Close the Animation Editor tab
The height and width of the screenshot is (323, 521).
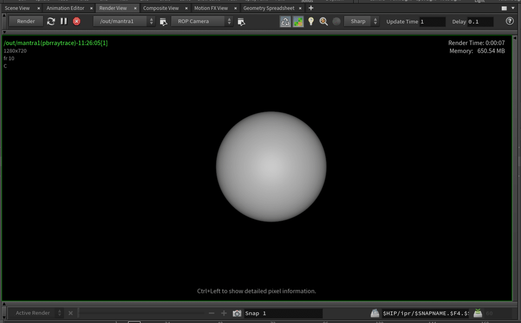[92, 8]
